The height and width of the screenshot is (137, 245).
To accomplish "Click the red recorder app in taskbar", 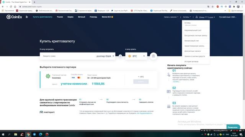I will point(47,134).
